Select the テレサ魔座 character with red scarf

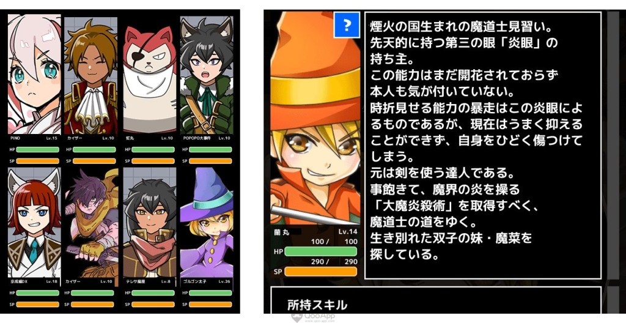[x=150, y=223]
